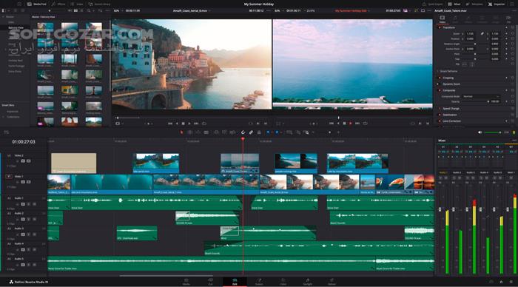Click the Insert clip toolbar icon

pyautogui.click(x=216, y=132)
